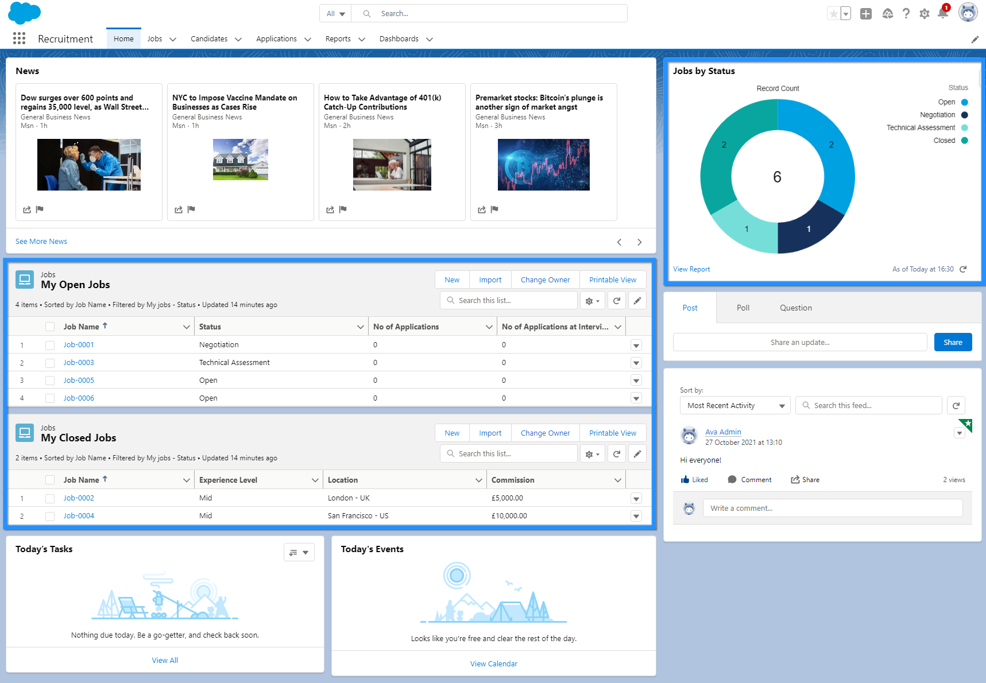Viewport: 986px width, 683px height.
Task: Tick the checkbox for Job-0001
Action: click(x=50, y=345)
